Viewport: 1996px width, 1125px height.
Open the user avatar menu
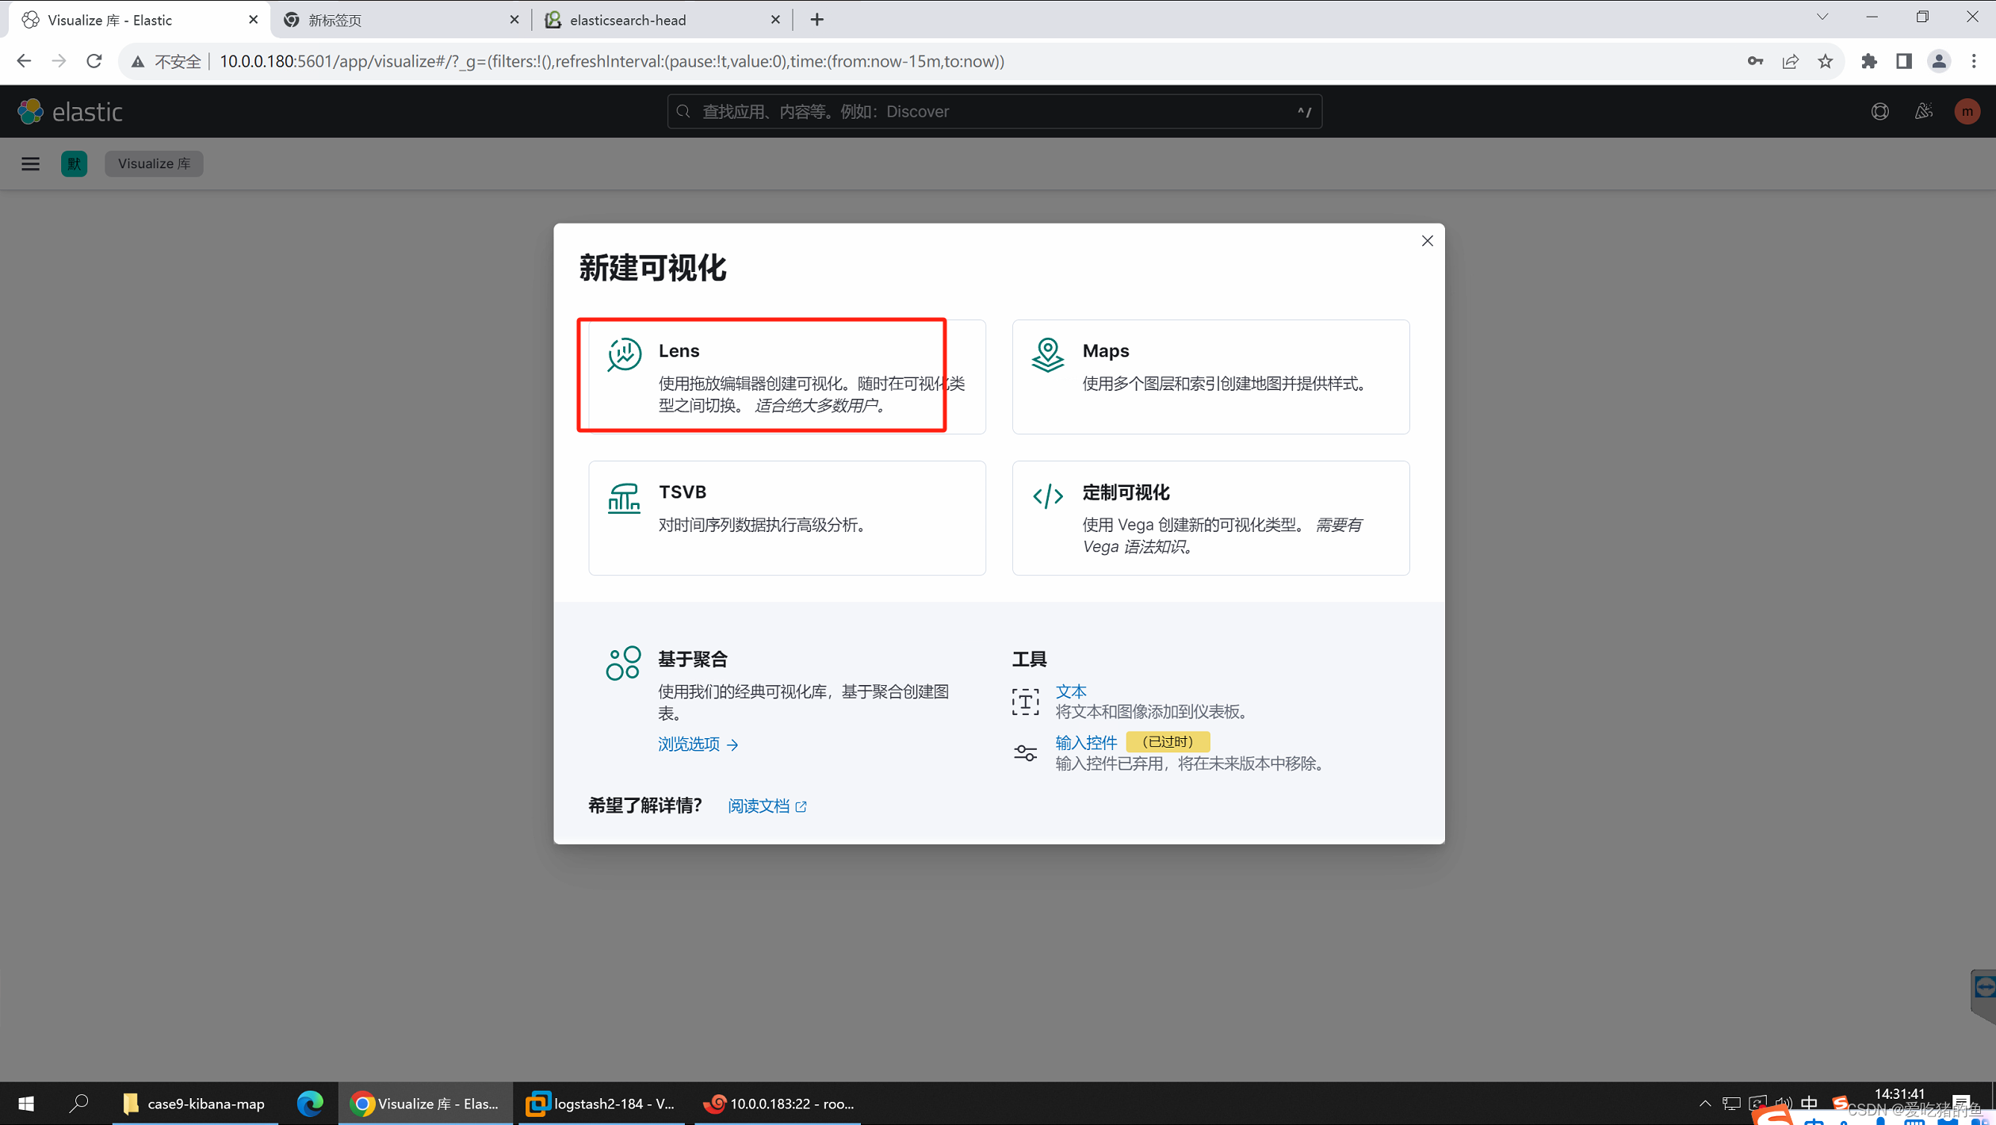pyautogui.click(x=1967, y=112)
